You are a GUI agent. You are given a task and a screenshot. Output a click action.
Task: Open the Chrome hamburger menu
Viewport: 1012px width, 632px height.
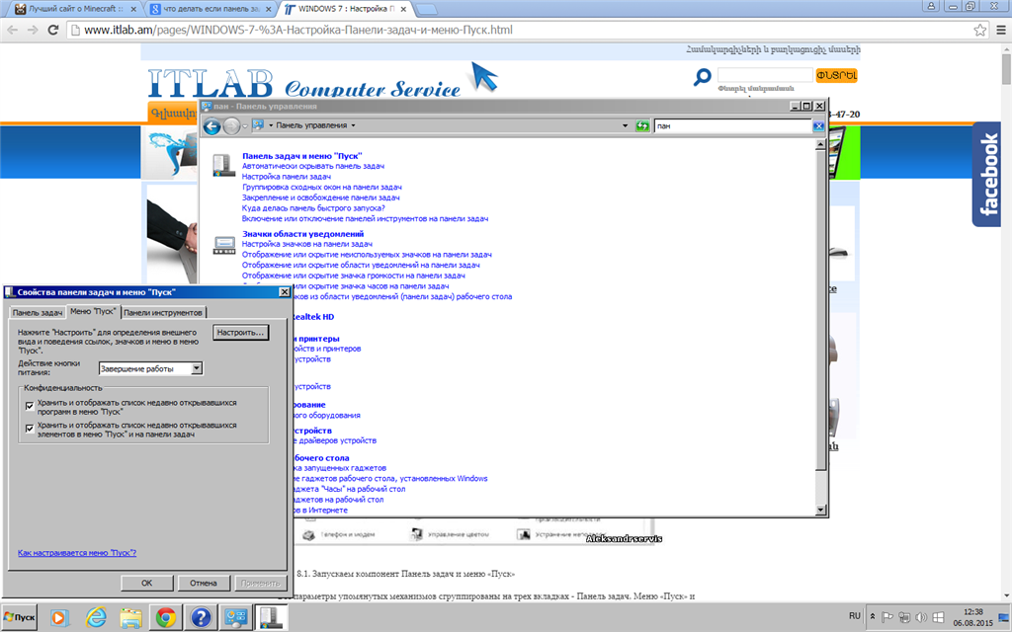1001,30
